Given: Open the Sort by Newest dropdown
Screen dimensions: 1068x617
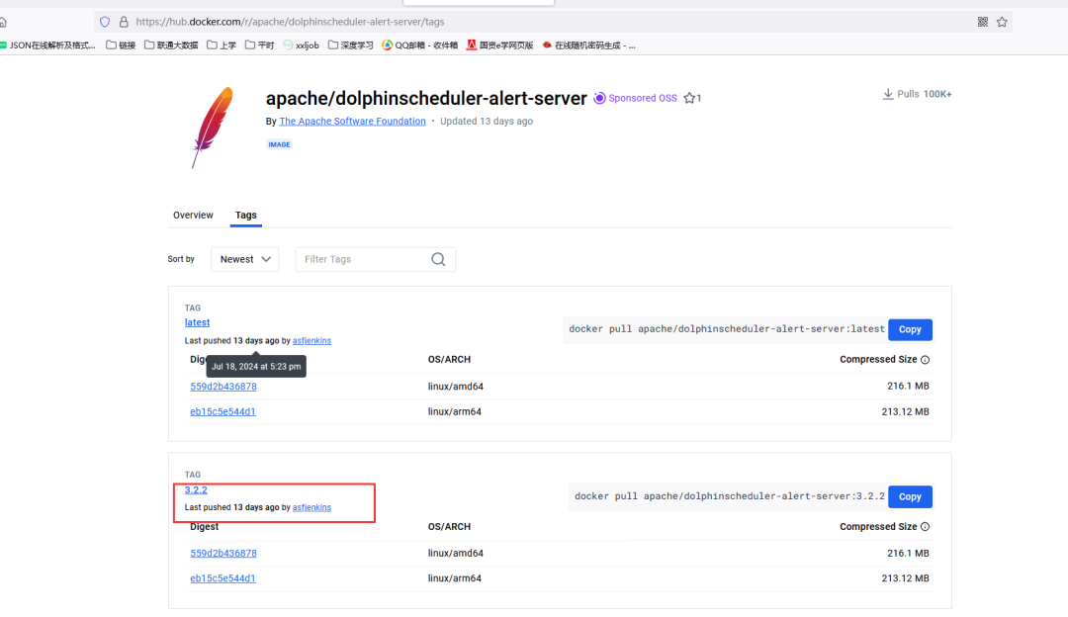Looking at the screenshot, I should [244, 259].
